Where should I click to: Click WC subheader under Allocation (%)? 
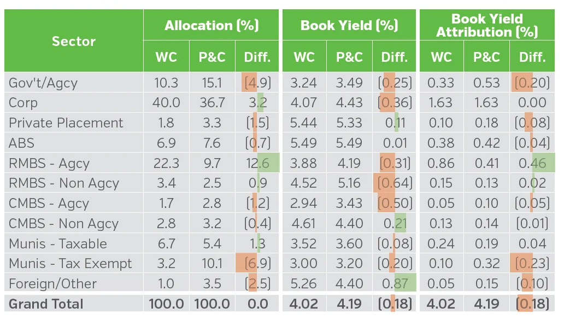(166, 57)
